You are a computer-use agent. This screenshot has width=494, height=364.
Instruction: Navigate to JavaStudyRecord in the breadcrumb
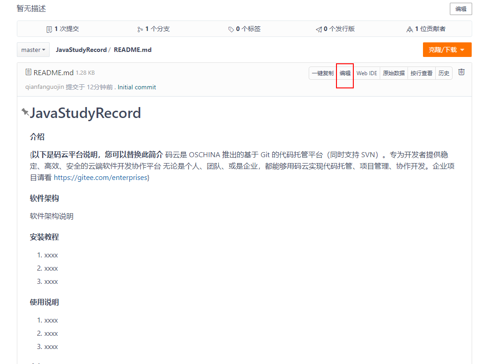(x=81, y=50)
